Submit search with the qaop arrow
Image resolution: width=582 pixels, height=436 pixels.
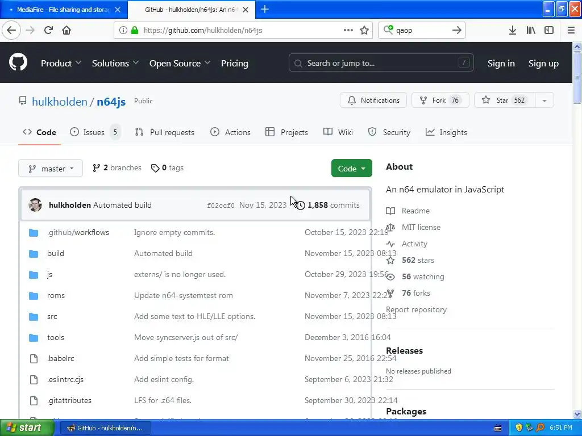[x=456, y=31]
